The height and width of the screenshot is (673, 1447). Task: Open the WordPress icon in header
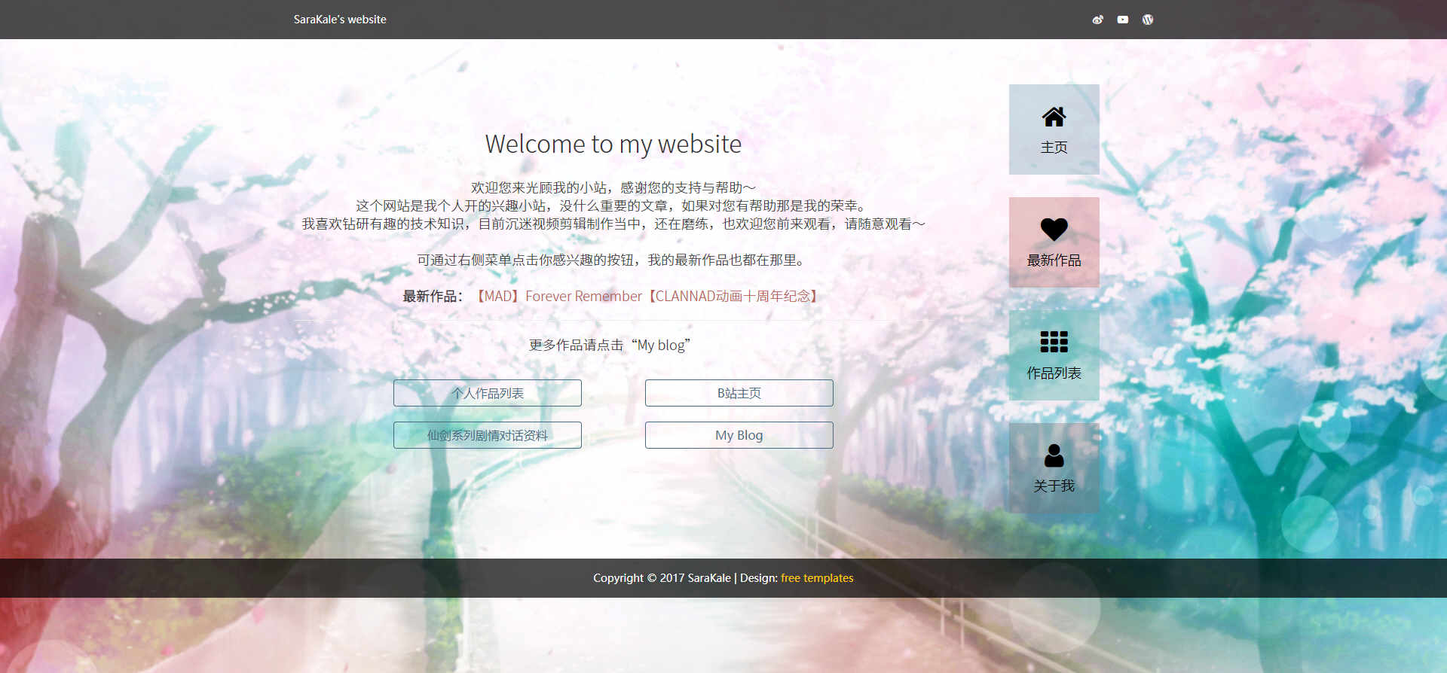1148,20
